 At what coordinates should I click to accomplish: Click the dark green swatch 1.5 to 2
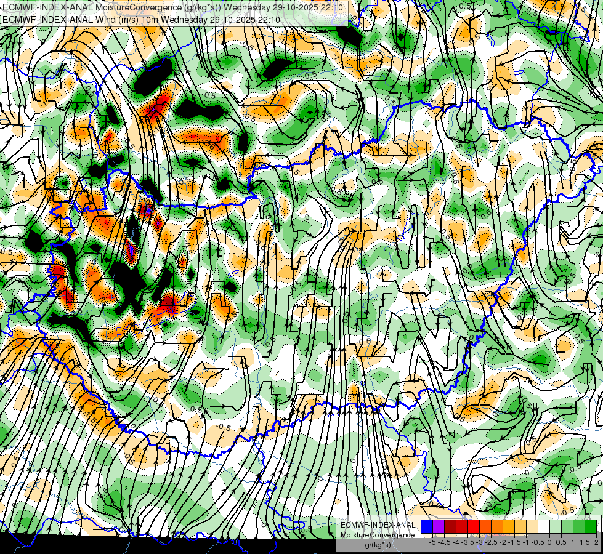point(591,527)
